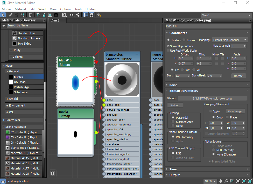Screen dimensions: 253x184
Task: Click the Map #10 bitmap preview thumbnail
Action: [75, 85]
